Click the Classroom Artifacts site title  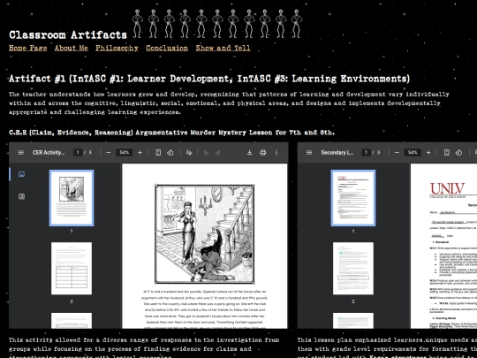pos(68,34)
